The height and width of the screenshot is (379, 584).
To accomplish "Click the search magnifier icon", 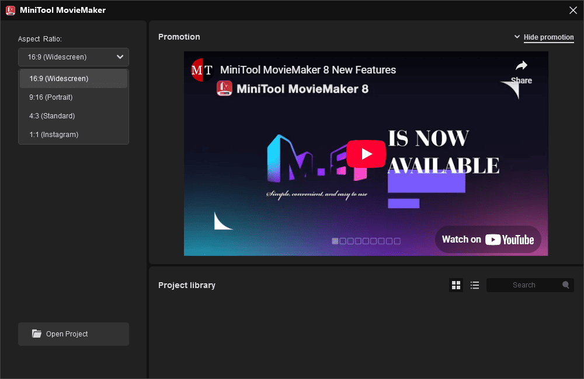I will tap(566, 285).
